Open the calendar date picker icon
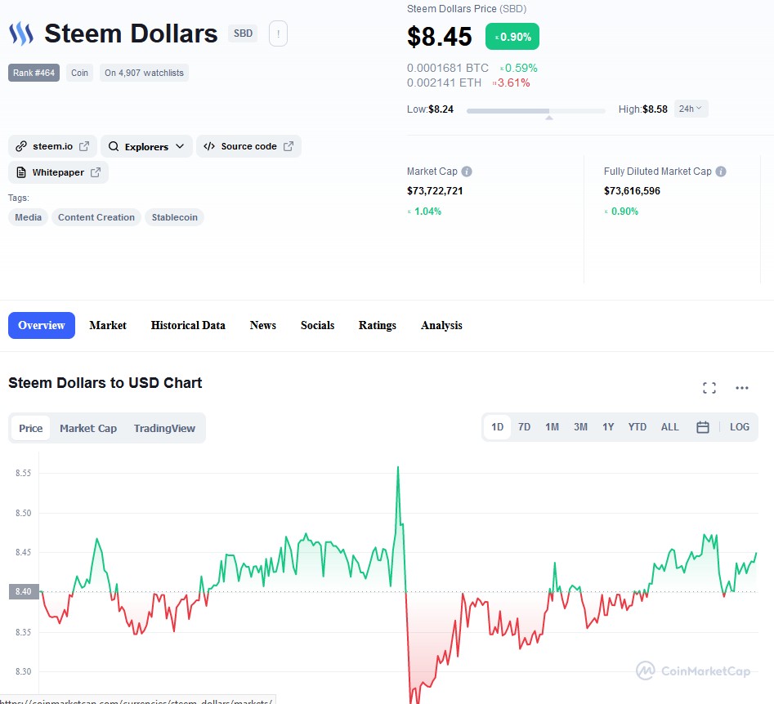Screen dimensions: 774x704 click(702, 427)
